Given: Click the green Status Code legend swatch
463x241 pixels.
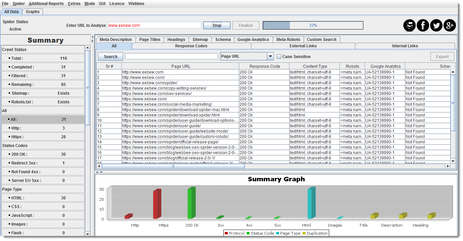Looking at the screenshot, I should tap(248, 233).
